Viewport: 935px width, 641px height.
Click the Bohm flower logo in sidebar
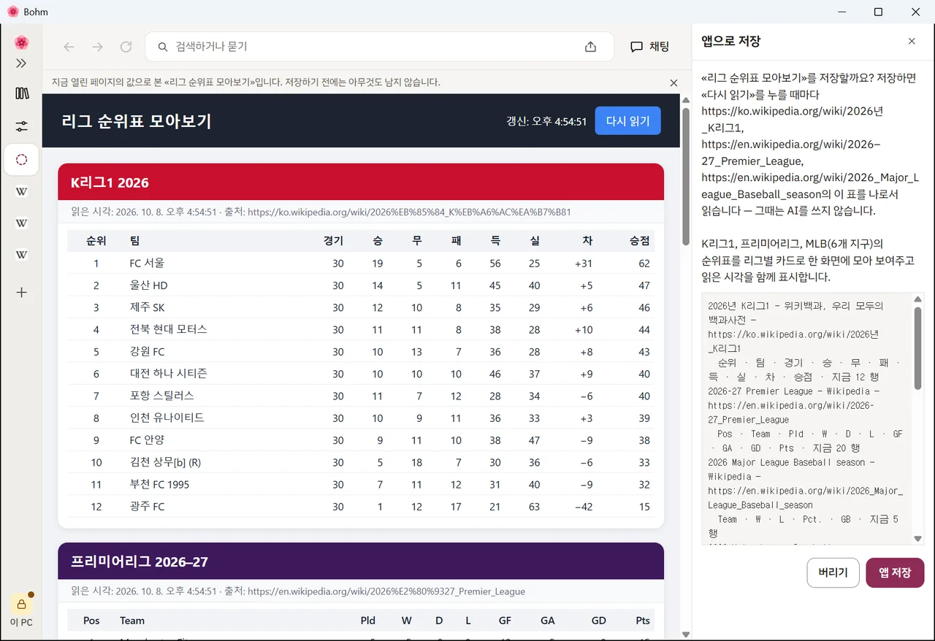(x=21, y=42)
